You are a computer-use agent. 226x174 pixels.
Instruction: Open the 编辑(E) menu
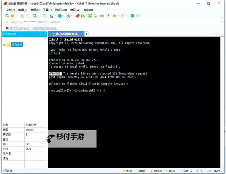click(23, 10)
